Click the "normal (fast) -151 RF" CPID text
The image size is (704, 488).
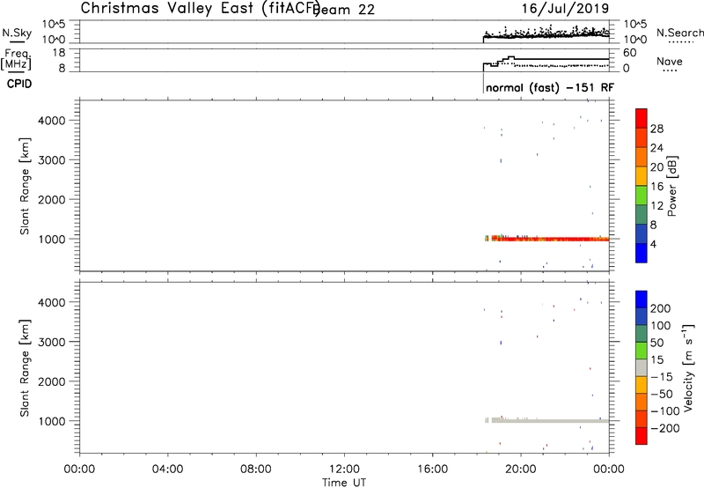(549, 87)
